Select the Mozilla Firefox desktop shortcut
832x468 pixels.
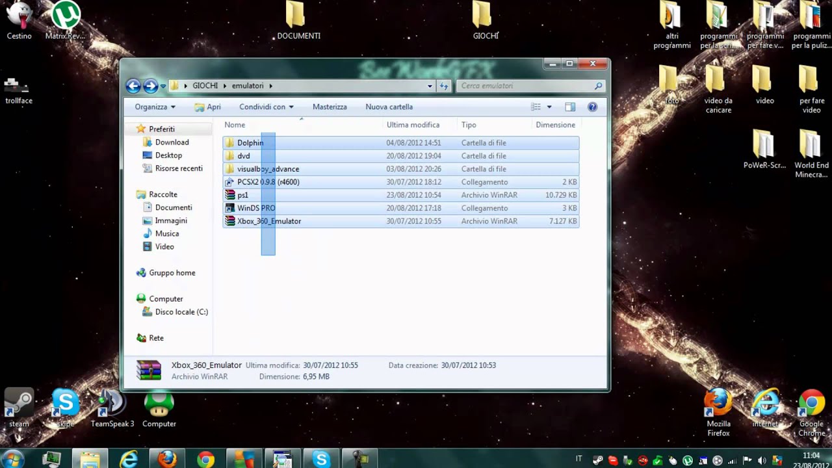pos(718,413)
